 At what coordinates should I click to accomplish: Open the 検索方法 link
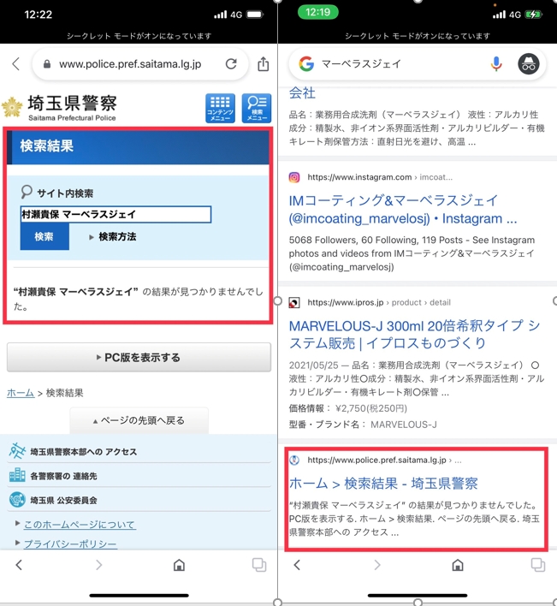tap(117, 237)
